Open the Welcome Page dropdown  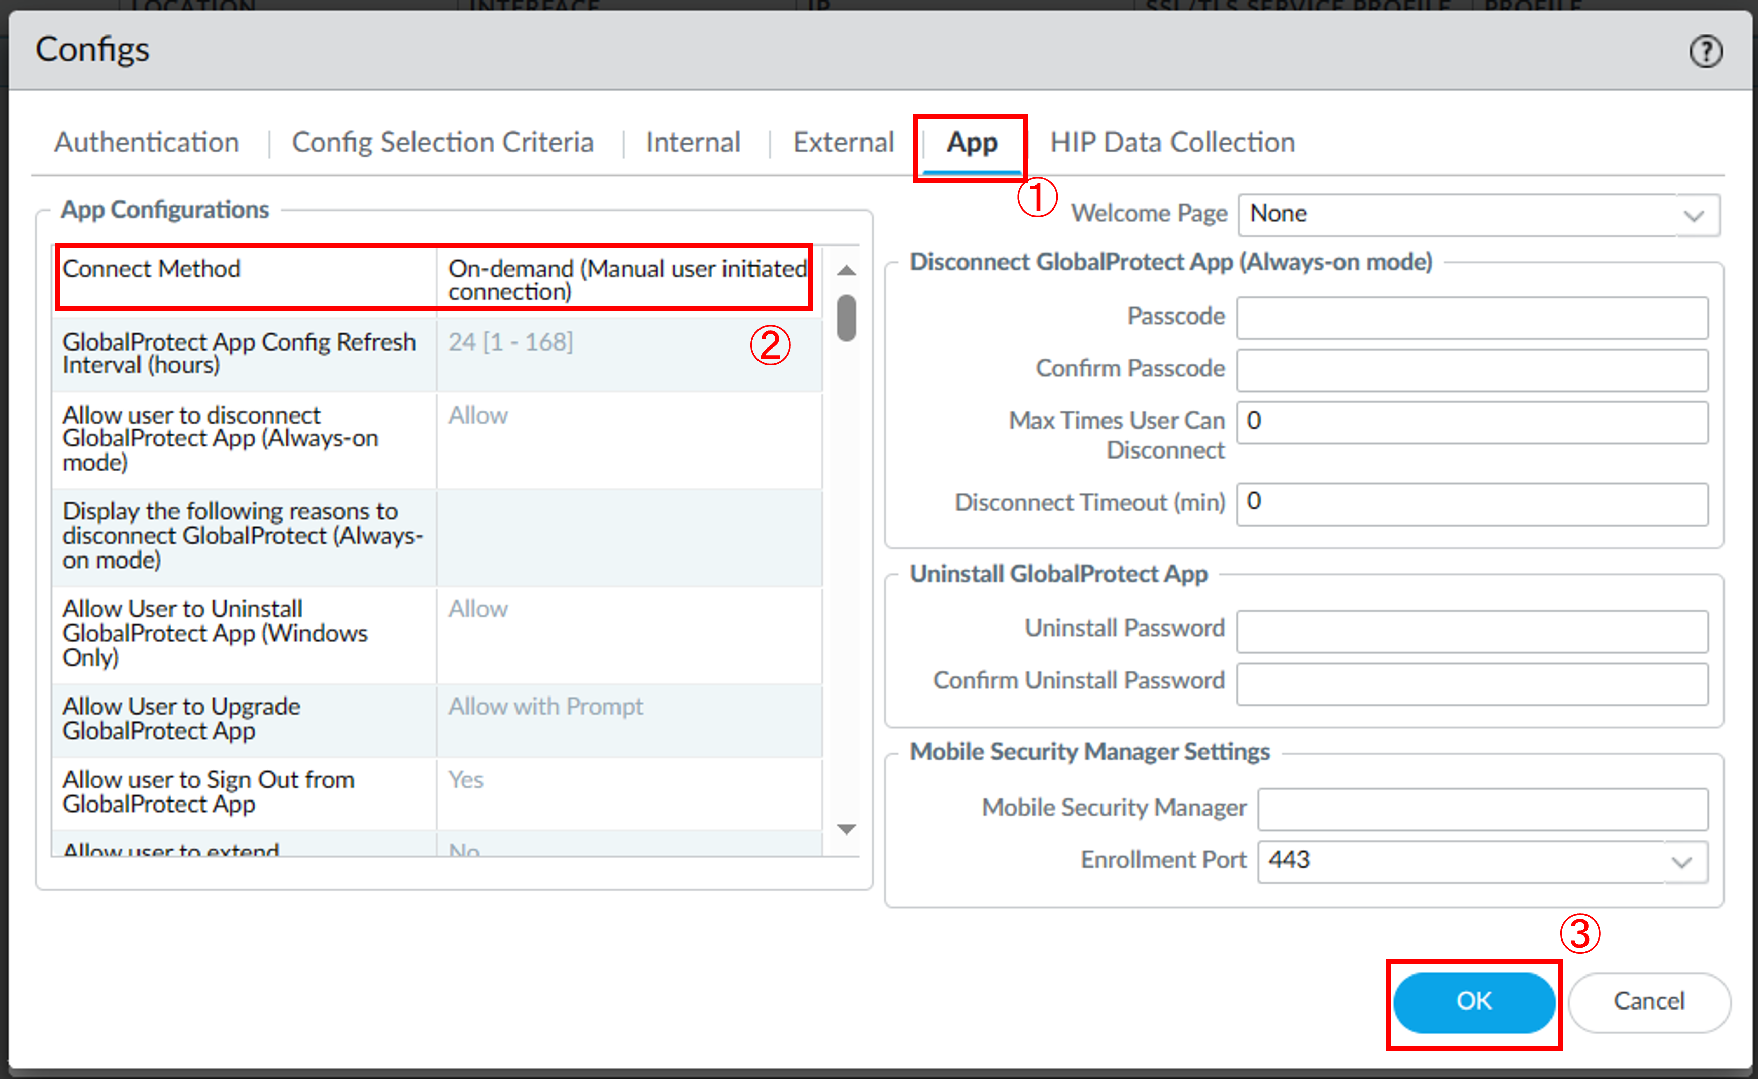coord(1693,215)
